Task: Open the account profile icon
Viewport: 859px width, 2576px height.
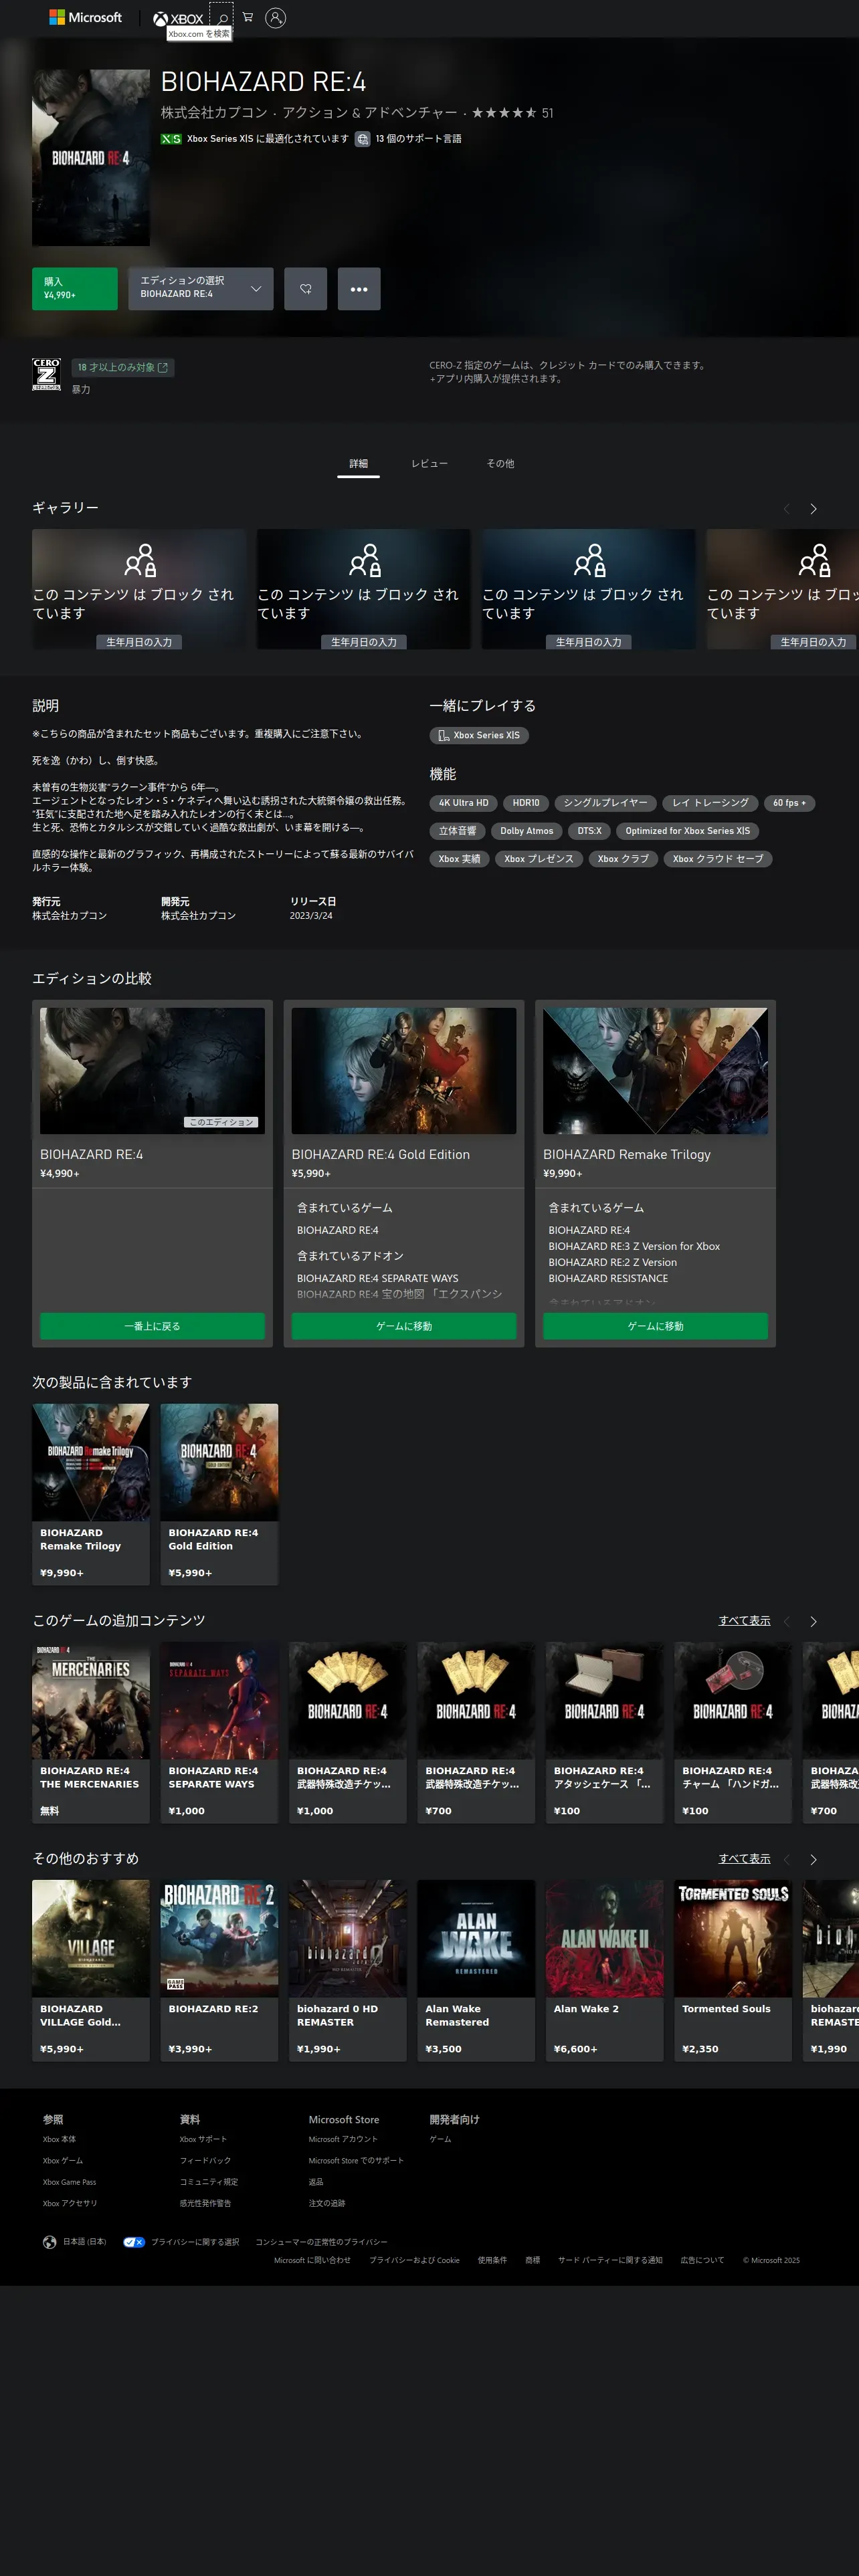Action: 275,17
